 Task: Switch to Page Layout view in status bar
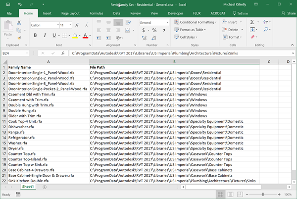230,194
